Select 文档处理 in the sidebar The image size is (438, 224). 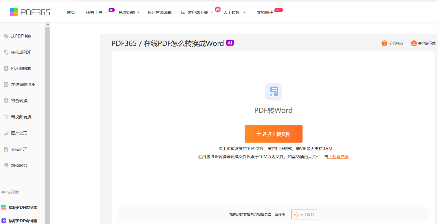click(x=19, y=149)
